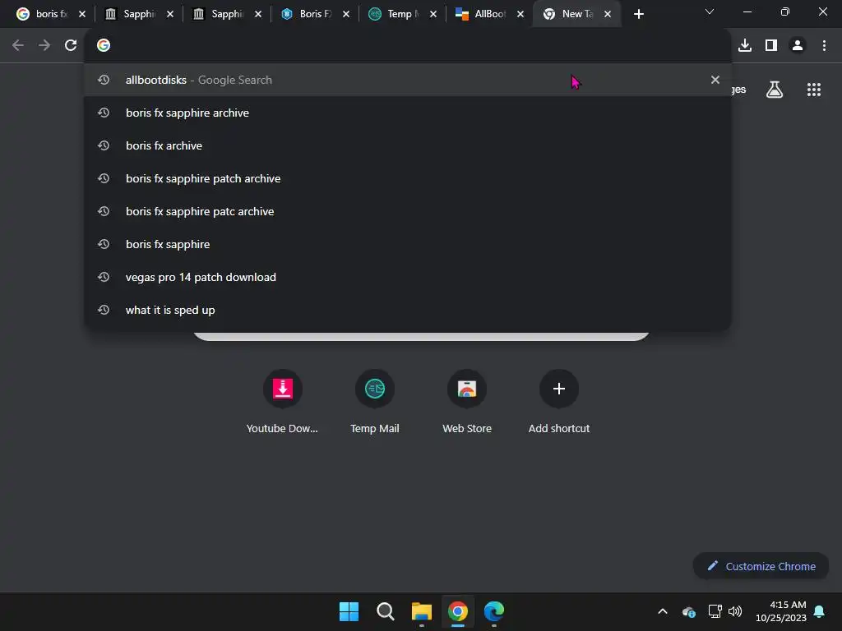
Task: Close the AllBootDisks tab
Action: (520, 15)
